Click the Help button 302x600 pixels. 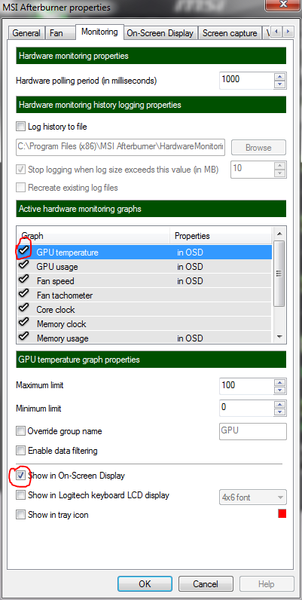(267, 584)
